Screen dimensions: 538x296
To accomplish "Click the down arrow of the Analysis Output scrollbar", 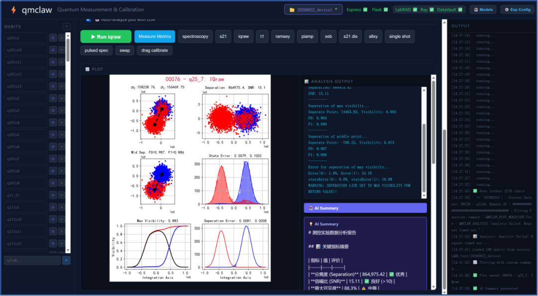I will click(424, 195).
